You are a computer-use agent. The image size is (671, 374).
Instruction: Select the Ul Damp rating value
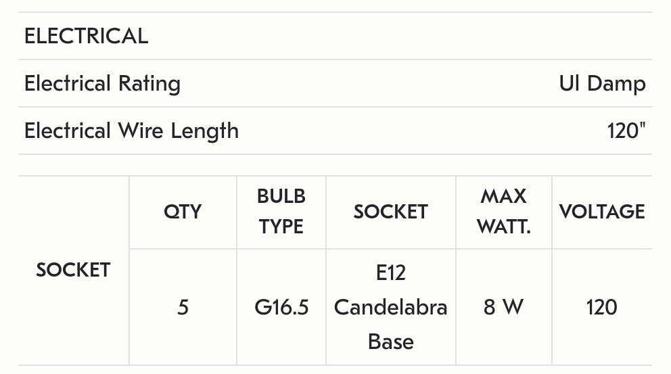(x=602, y=84)
